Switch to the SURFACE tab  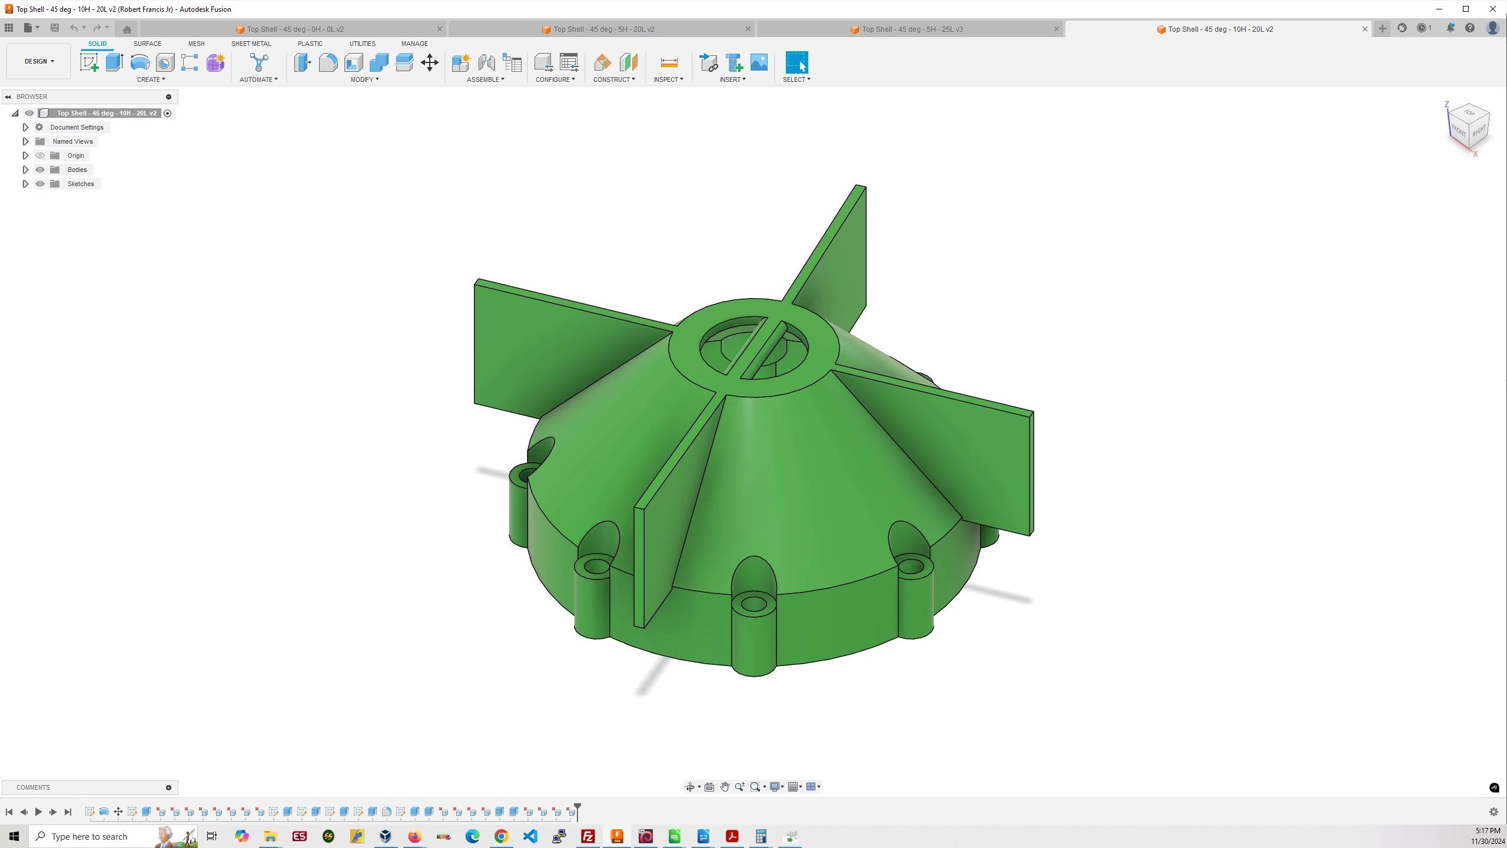pos(147,44)
